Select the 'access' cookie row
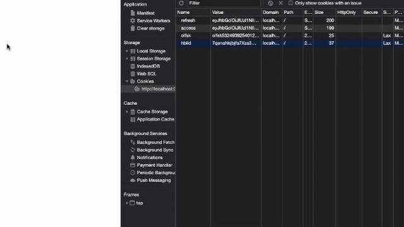 290,28
